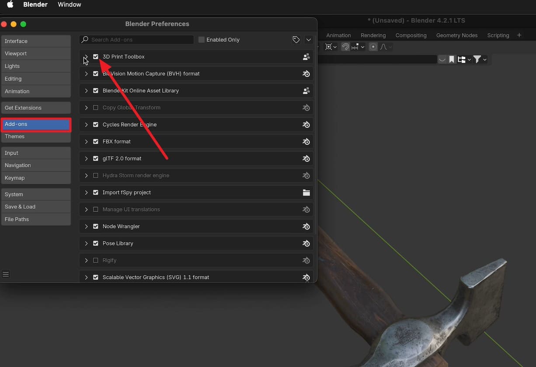Open the hamburger menu at the preferences bottom left
Viewport: 536px width, 367px height.
(x=6, y=274)
